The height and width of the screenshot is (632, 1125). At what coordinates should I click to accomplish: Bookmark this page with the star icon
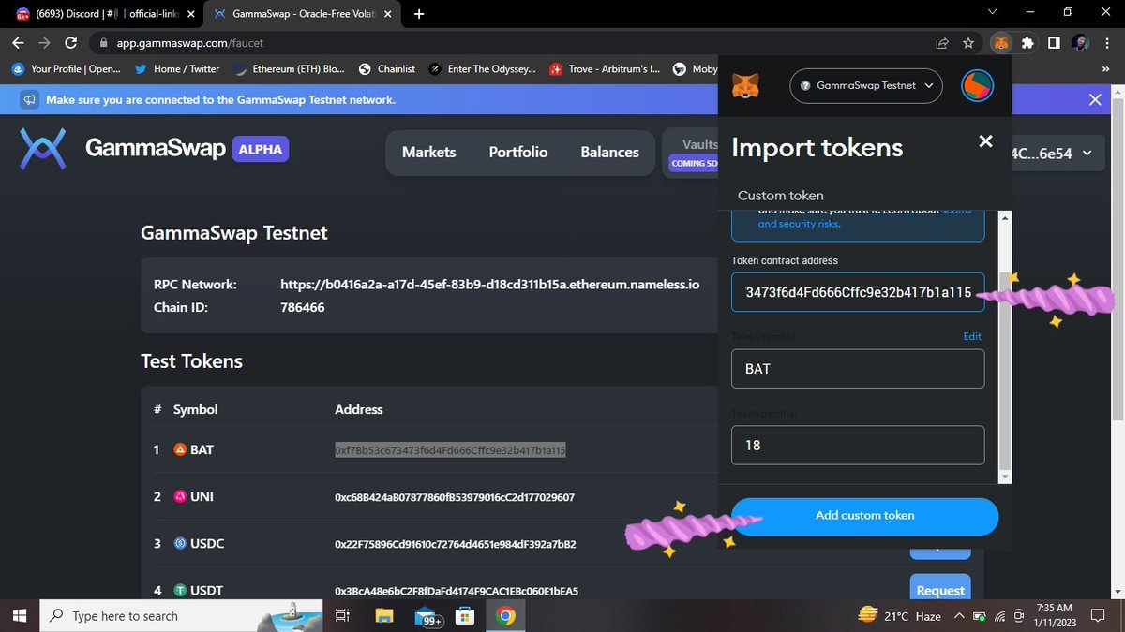pos(968,43)
